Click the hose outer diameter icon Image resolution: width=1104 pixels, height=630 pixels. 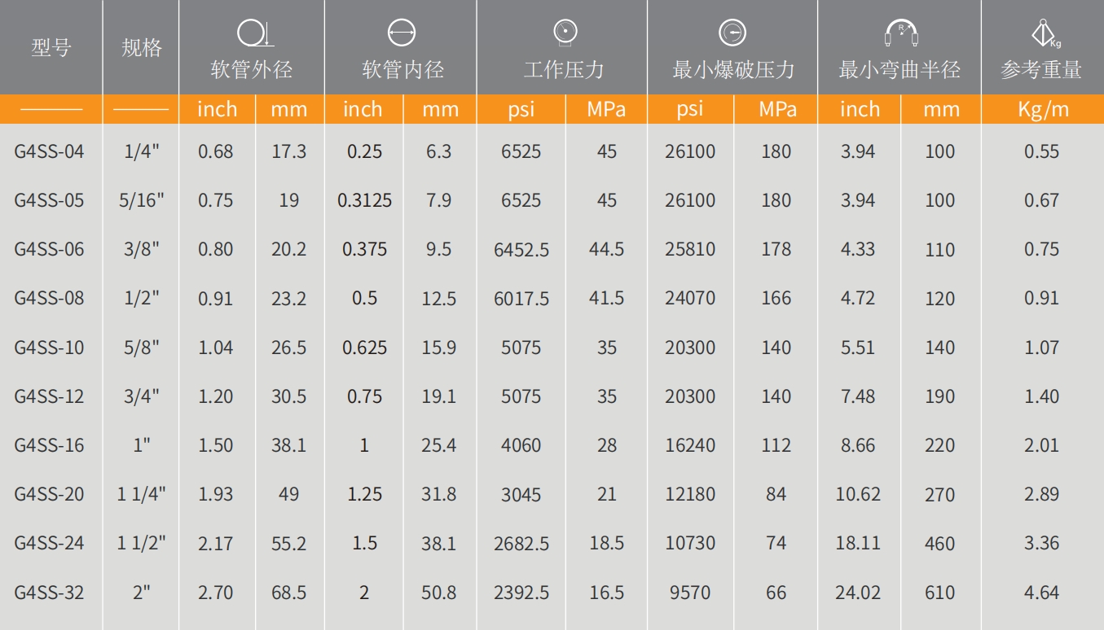point(253,33)
